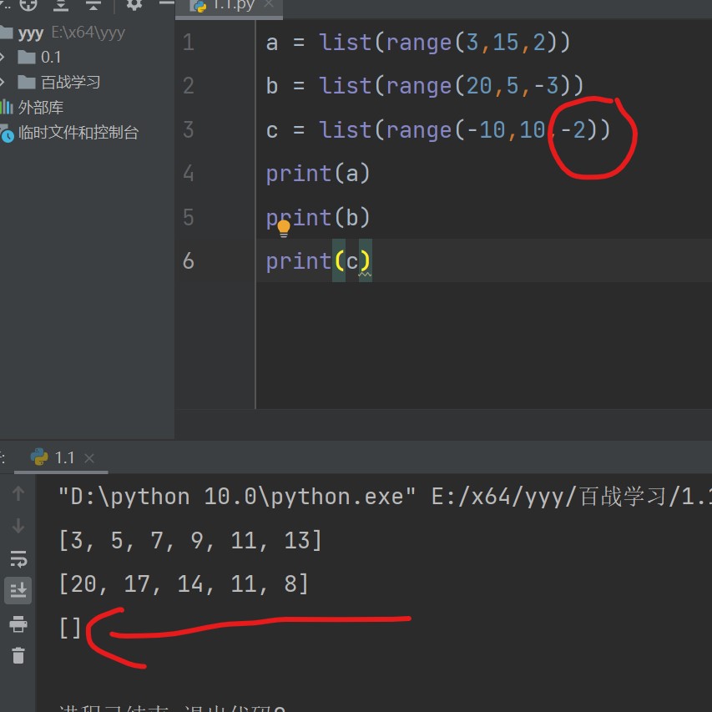Open 临时文件和控制台 scratches node
Image resolution: width=712 pixels, height=712 pixels.
78,133
